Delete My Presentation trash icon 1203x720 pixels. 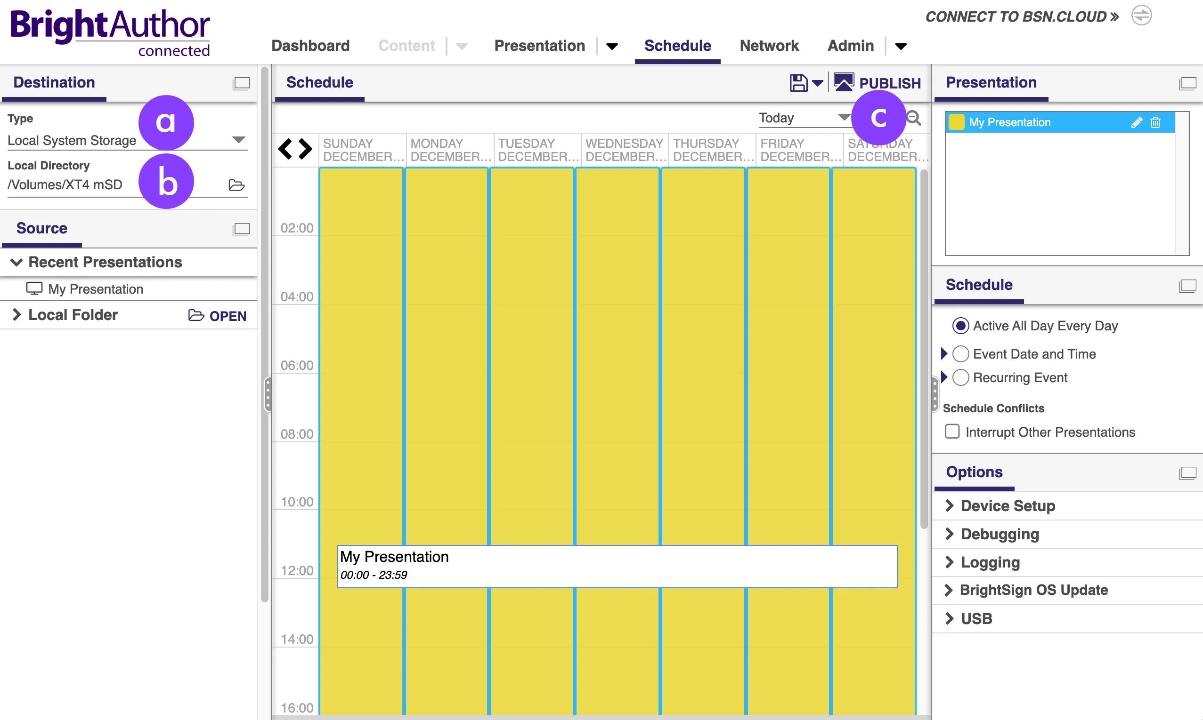1155,122
